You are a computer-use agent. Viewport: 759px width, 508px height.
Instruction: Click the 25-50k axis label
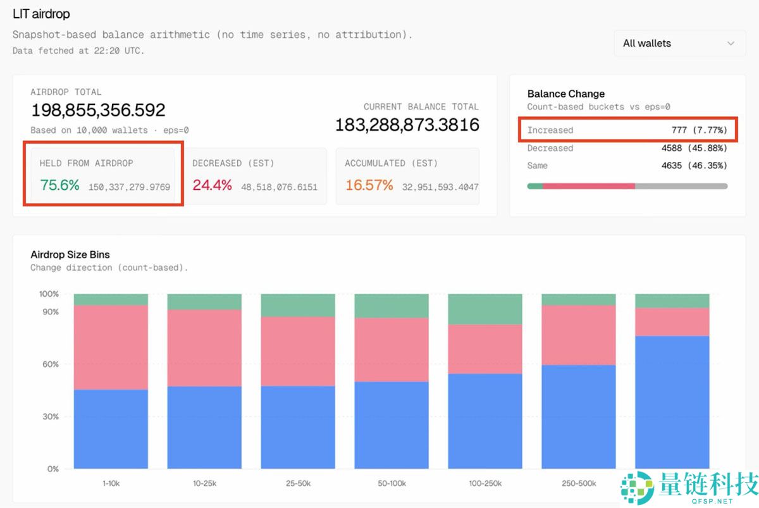pos(298,483)
